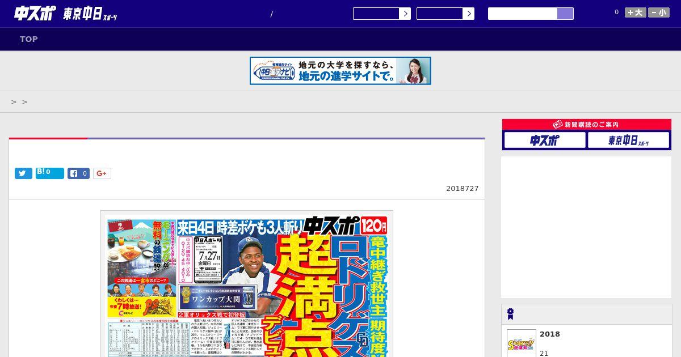
Task: Share the article via Google+ icon
Action: click(x=102, y=173)
